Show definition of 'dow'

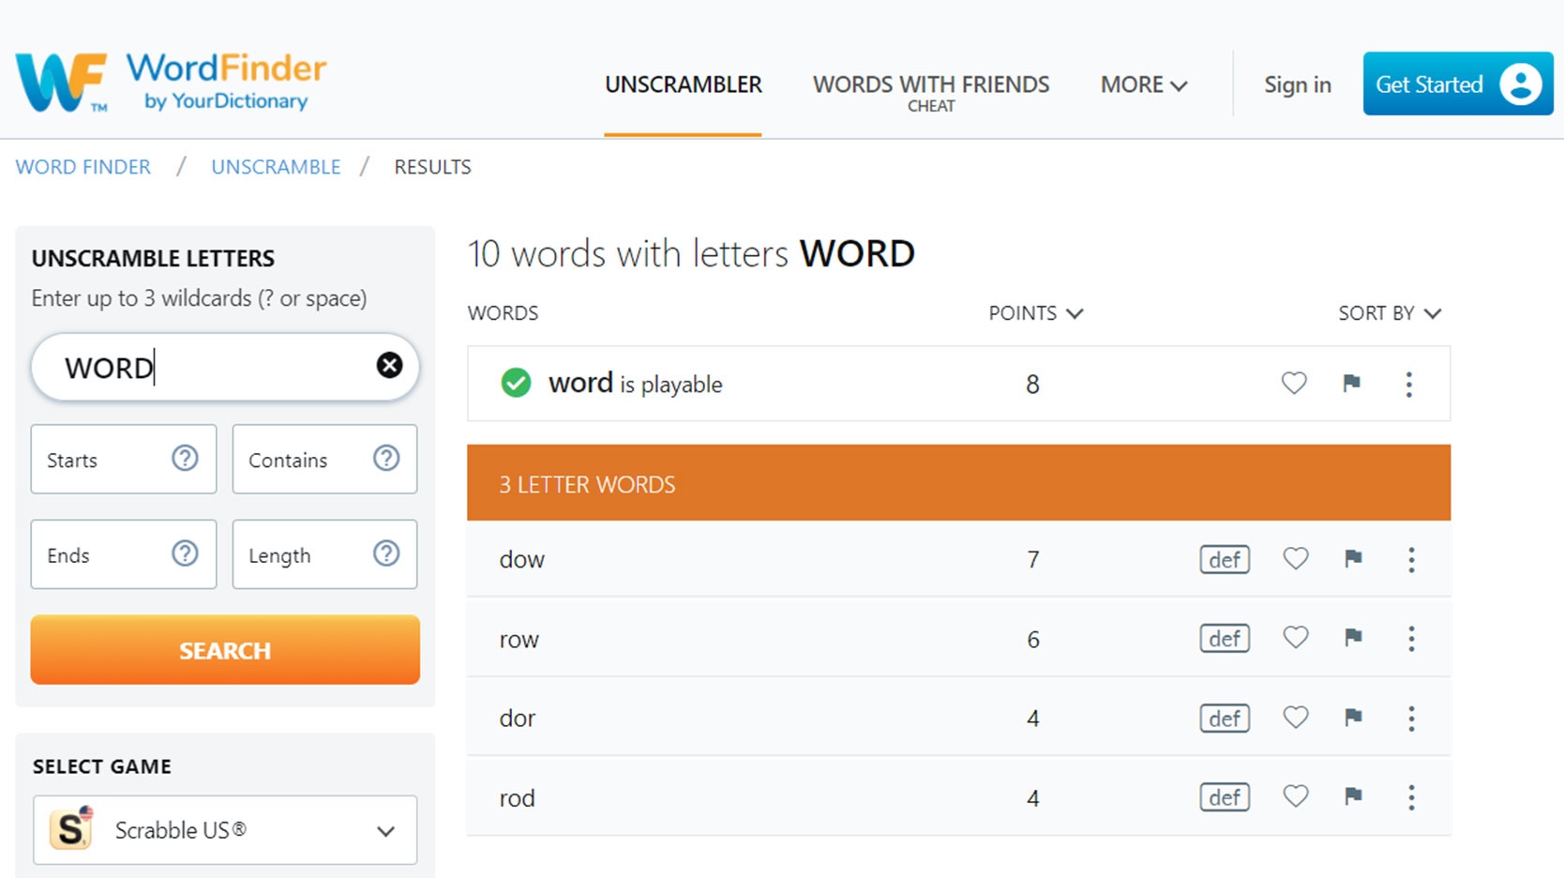coord(1225,560)
